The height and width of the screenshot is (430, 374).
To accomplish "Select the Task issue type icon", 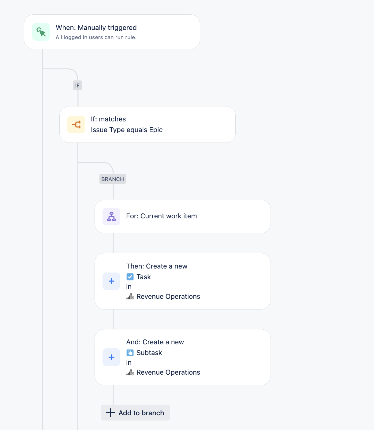I will pos(130,276).
